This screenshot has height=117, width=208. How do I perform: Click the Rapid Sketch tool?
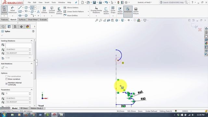pos(120,11)
